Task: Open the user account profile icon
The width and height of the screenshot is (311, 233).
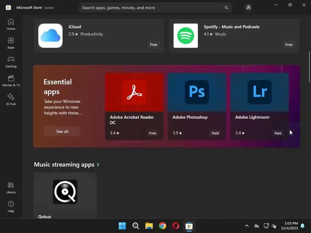Action: coord(248,8)
